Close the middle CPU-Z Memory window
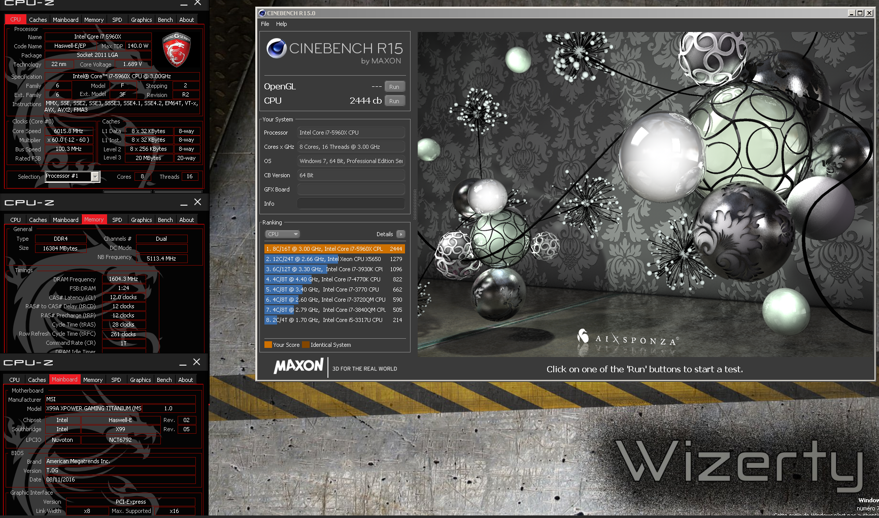 tap(198, 202)
